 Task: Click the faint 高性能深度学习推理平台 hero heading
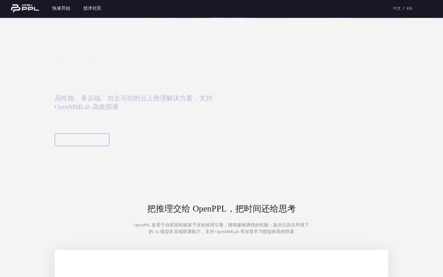click(114, 79)
